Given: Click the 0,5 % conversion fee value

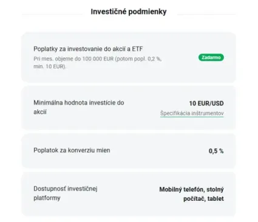Looking at the screenshot, I should [216, 151].
